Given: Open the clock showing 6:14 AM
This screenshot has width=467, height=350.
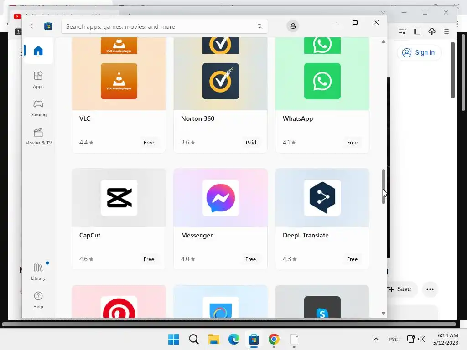Looking at the screenshot, I should pos(446,339).
